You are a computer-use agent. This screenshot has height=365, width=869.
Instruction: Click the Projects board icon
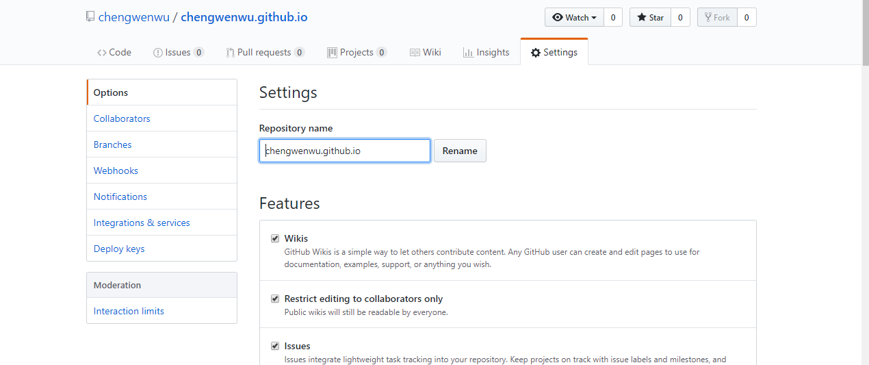[332, 53]
